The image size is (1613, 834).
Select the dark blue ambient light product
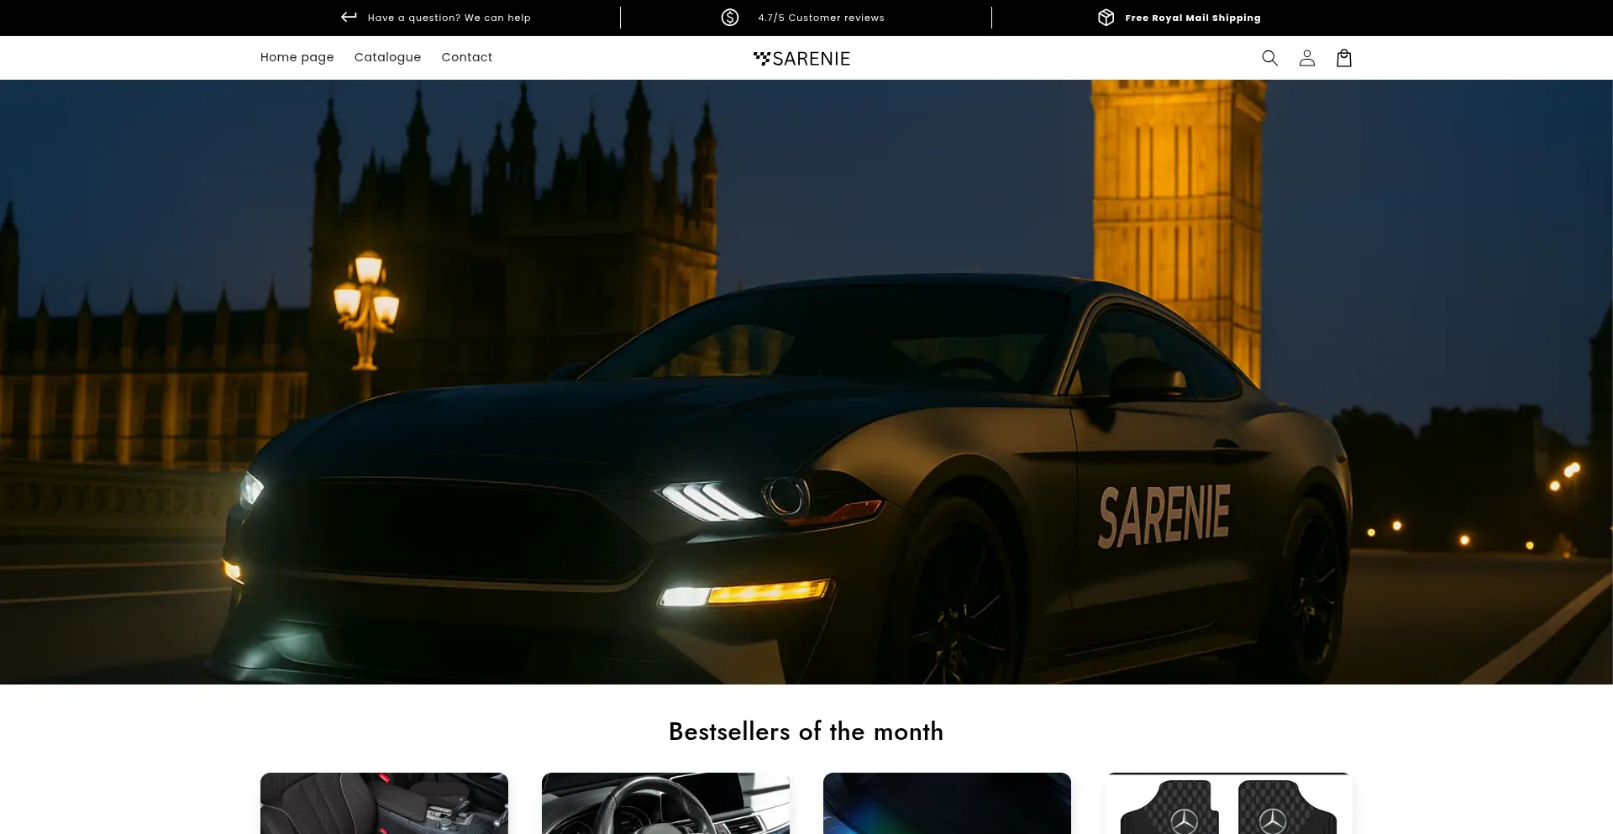[947, 804]
